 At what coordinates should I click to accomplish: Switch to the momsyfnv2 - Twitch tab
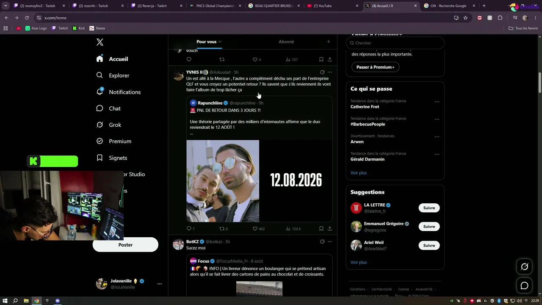(38, 6)
